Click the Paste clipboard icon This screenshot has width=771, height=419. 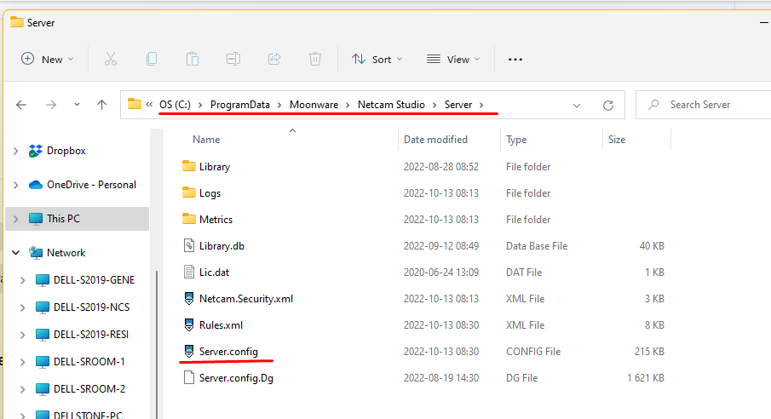pyautogui.click(x=193, y=60)
